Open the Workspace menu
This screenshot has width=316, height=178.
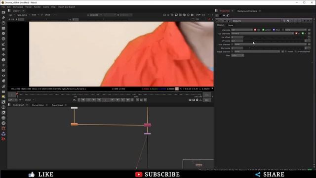tap(18, 7)
